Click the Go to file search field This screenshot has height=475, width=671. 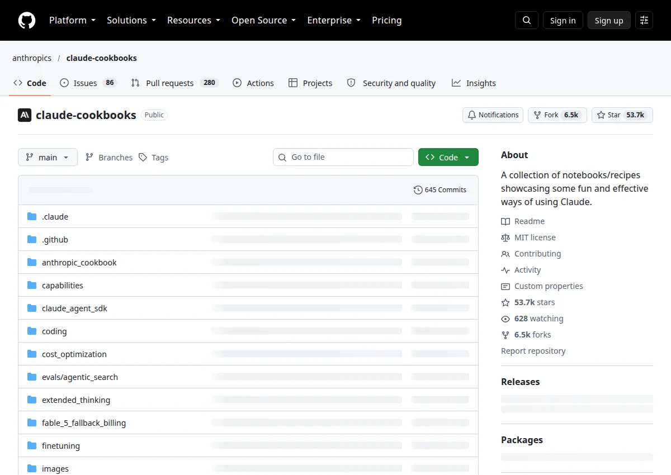coord(343,157)
